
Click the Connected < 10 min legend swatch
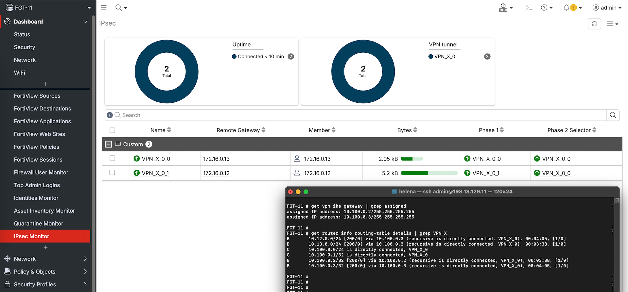click(234, 57)
